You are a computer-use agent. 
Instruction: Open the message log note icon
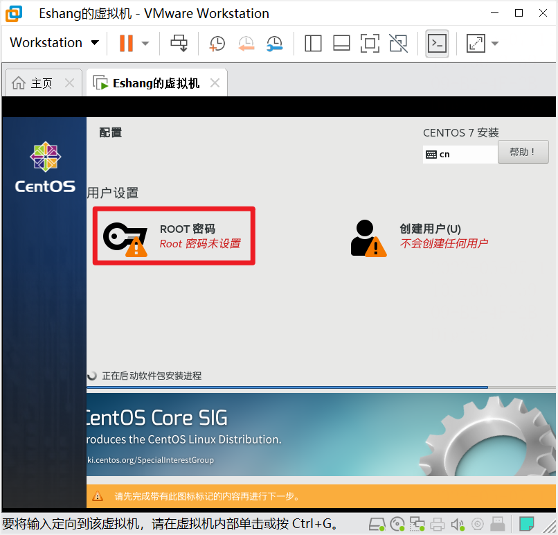tap(526, 524)
